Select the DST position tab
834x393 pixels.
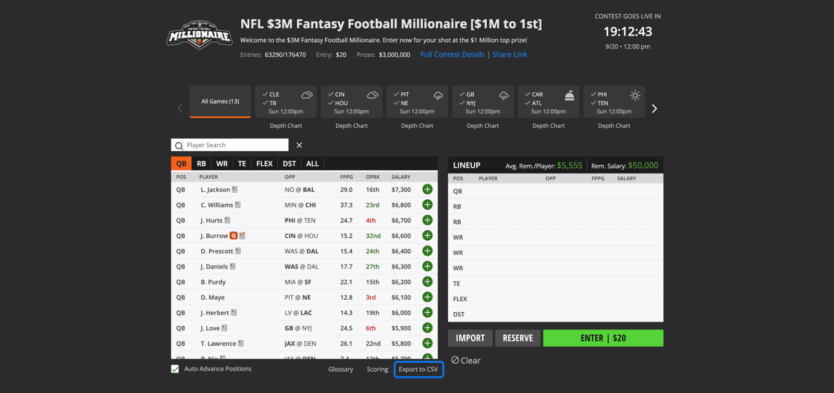tap(289, 164)
